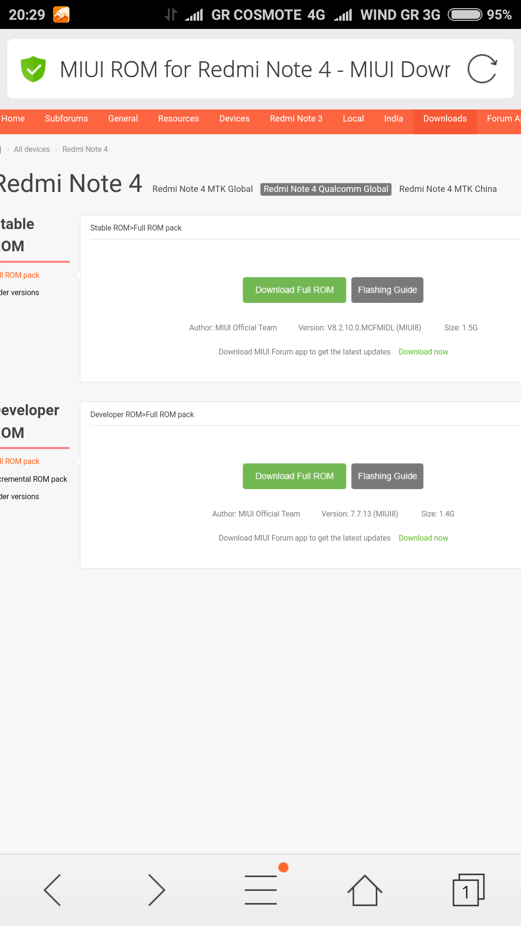
Task: Open the Devices menu item
Action: (234, 119)
